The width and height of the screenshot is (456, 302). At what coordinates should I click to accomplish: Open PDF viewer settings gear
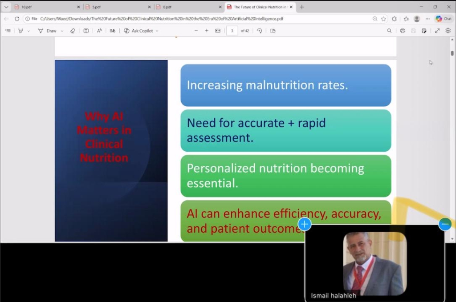[x=448, y=31]
